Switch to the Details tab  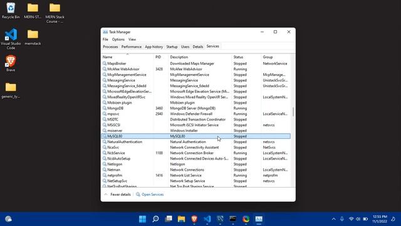pos(198,47)
